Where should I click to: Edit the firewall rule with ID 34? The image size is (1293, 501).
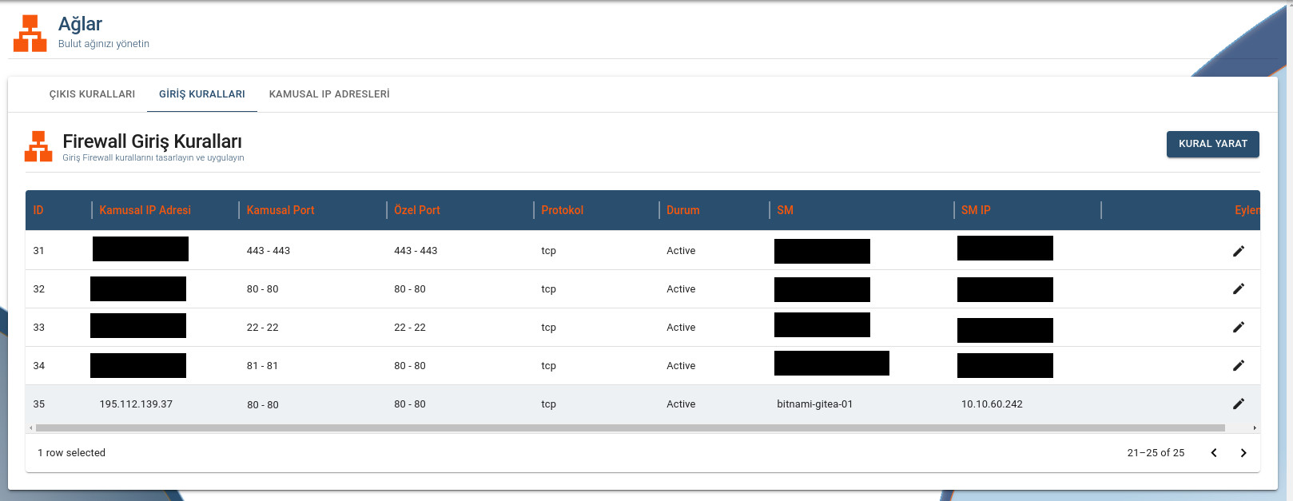[x=1239, y=365]
